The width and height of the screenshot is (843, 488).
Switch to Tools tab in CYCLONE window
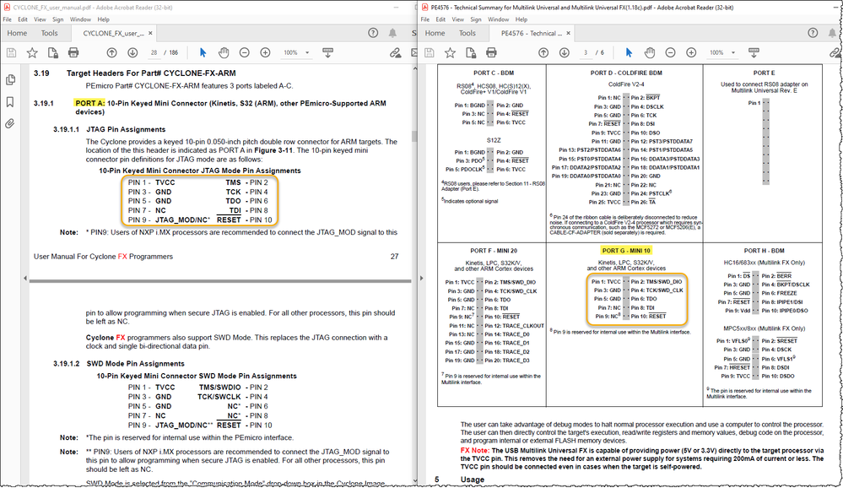(x=50, y=33)
